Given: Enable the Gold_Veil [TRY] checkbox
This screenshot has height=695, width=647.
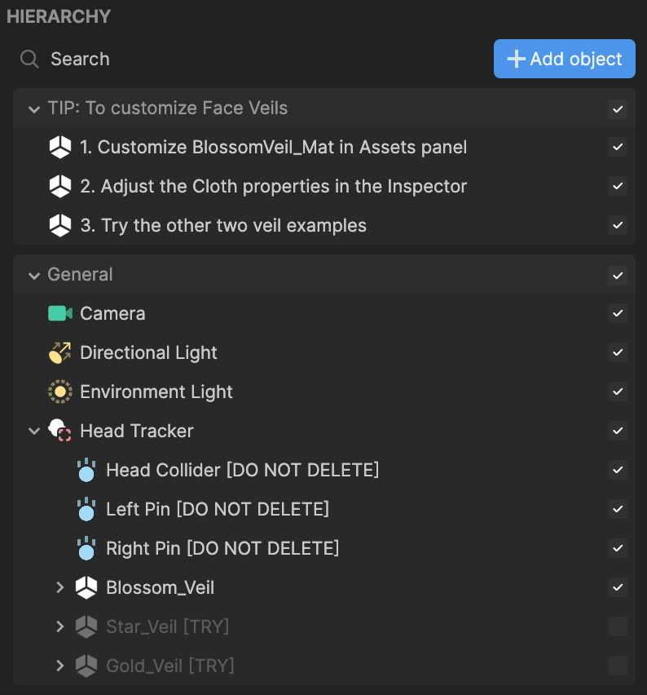Looking at the screenshot, I should 618,666.
